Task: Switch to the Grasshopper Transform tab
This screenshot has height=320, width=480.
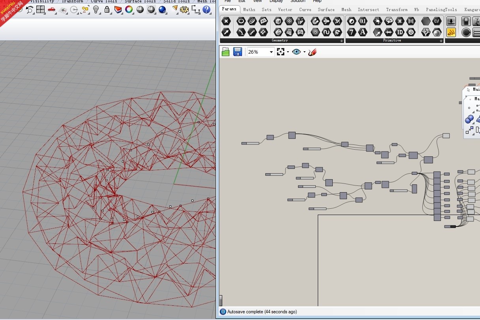Action: pos(397,9)
